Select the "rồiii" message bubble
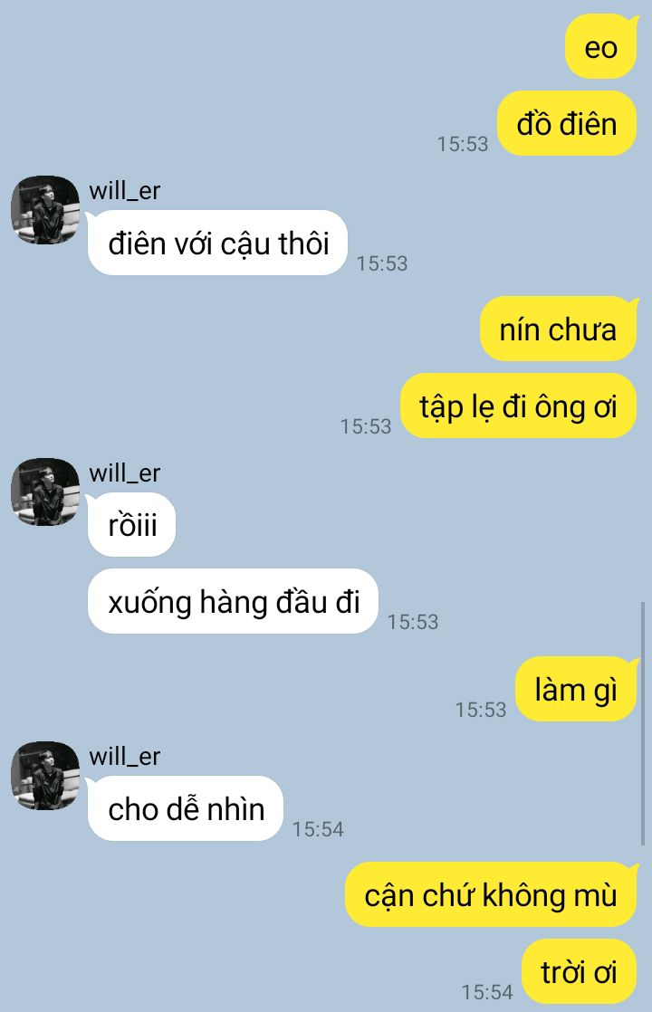Image resolution: width=652 pixels, height=1012 pixels. pos(131,525)
